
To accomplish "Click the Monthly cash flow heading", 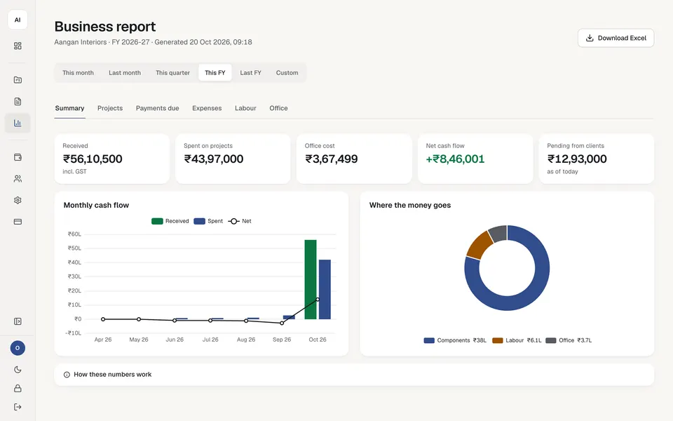I will 96,206.
